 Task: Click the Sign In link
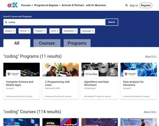pyautogui.click(x=134, y=5)
